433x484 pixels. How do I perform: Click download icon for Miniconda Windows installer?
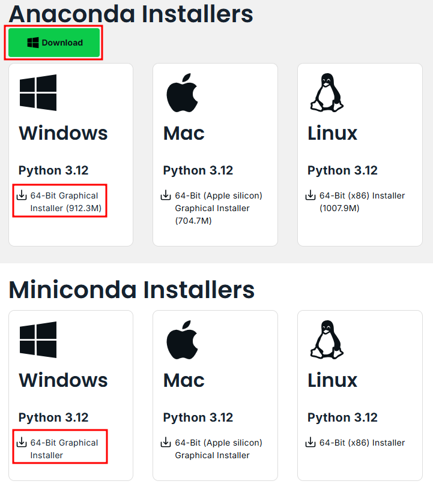(x=22, y=442)
